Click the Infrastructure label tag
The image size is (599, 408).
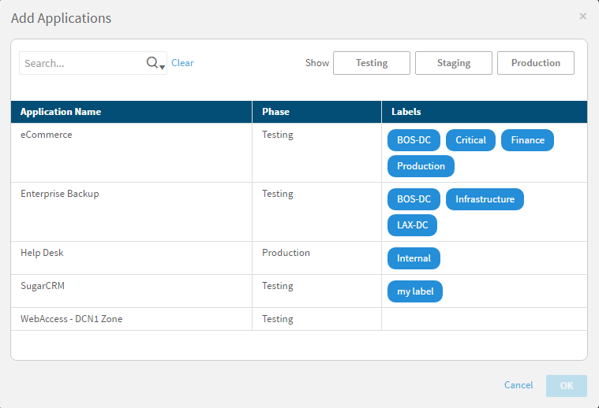[x=485, y=199]
